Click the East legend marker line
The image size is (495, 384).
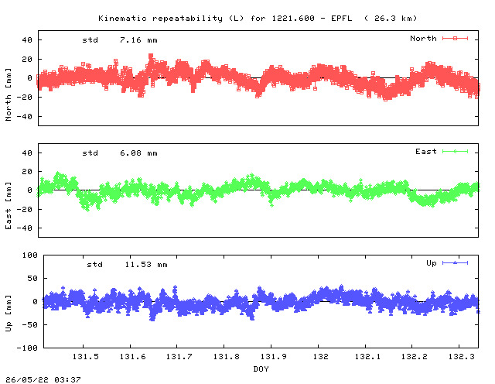pyautogui.click(x=455, y=152)
